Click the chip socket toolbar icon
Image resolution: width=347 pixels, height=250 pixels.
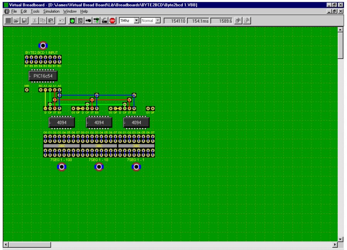pos(104,21)
